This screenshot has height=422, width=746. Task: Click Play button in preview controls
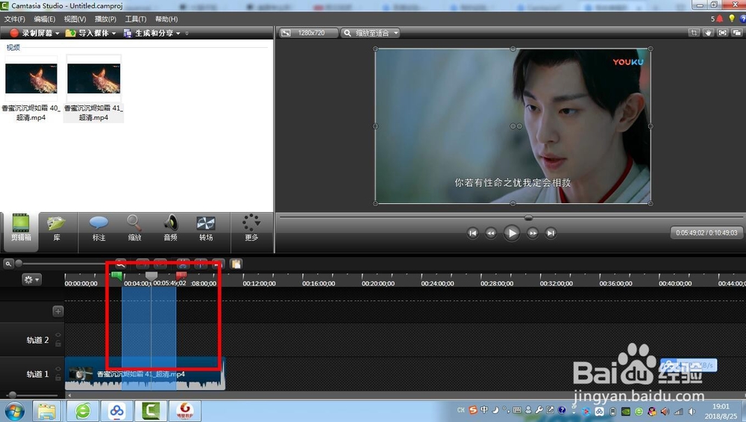[512, 233]
